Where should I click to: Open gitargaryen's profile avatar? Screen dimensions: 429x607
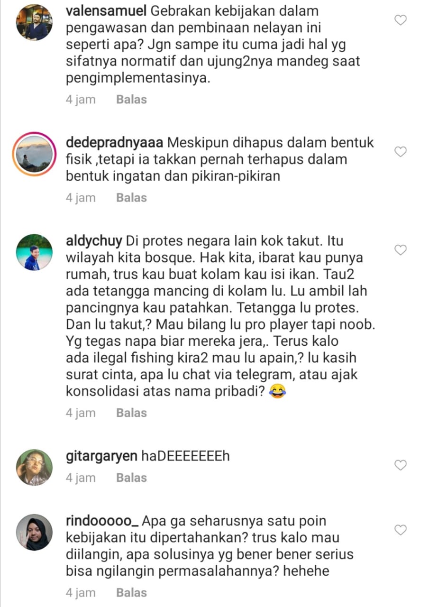click(35, 468)
